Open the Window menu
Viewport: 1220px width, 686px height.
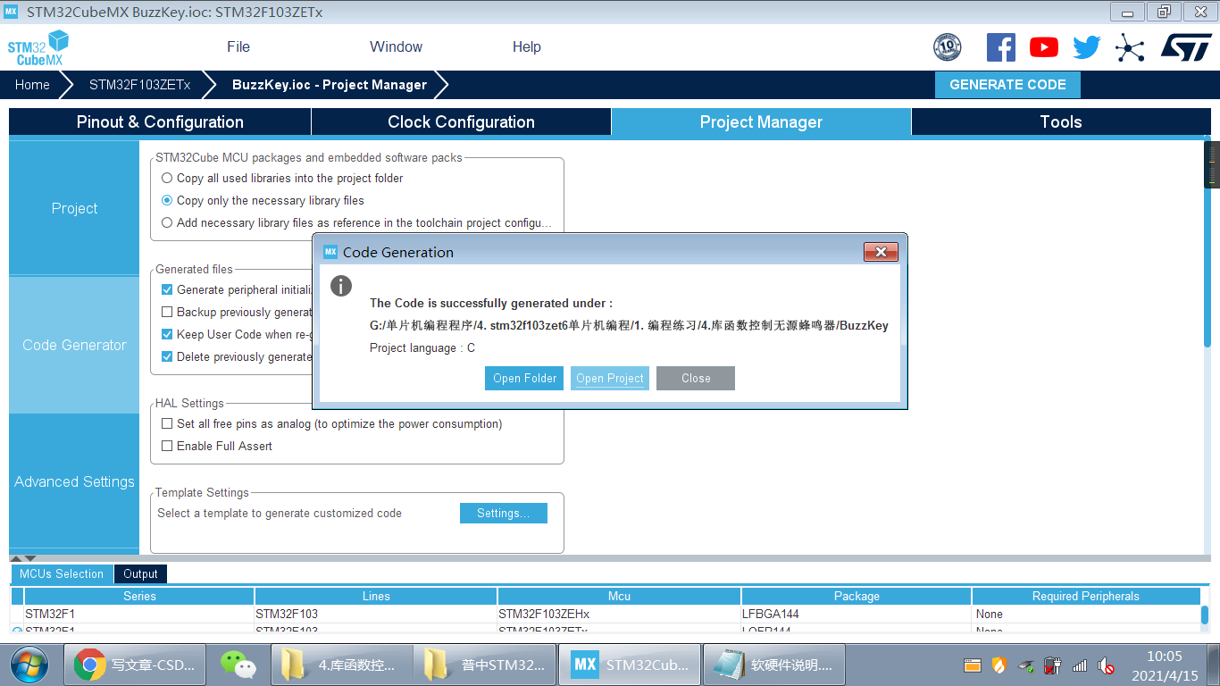point(396,46)
